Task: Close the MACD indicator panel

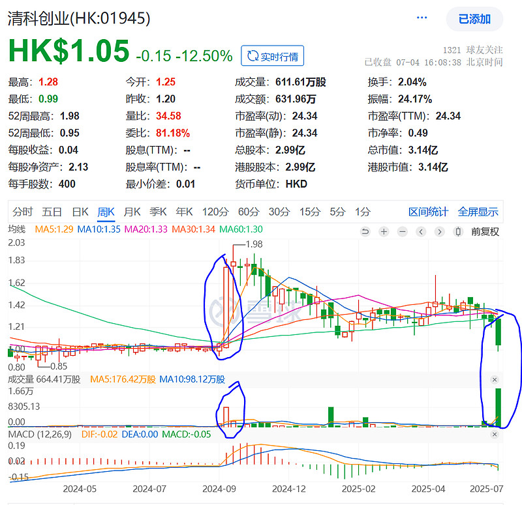Action: pos(495,434)
